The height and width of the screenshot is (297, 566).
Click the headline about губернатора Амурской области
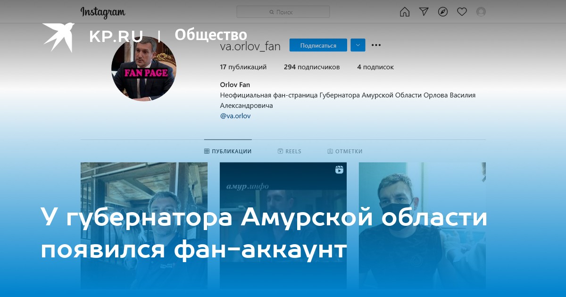coord(264,234)
